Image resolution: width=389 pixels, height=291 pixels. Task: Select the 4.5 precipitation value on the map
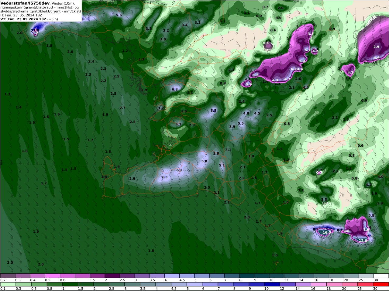tap(257, 113)
